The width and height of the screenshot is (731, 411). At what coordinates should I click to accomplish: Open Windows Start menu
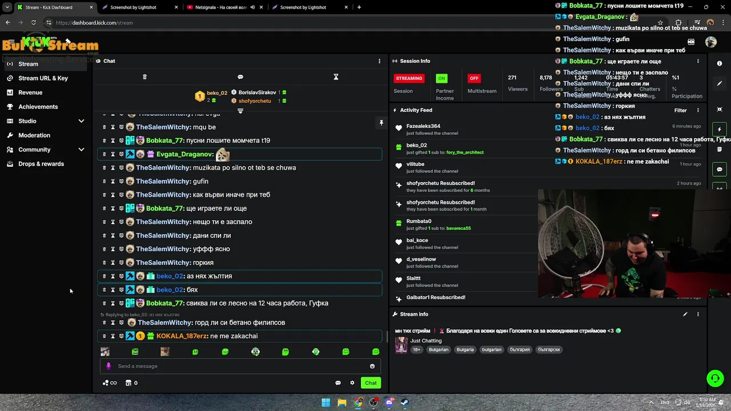pos(326,402)
